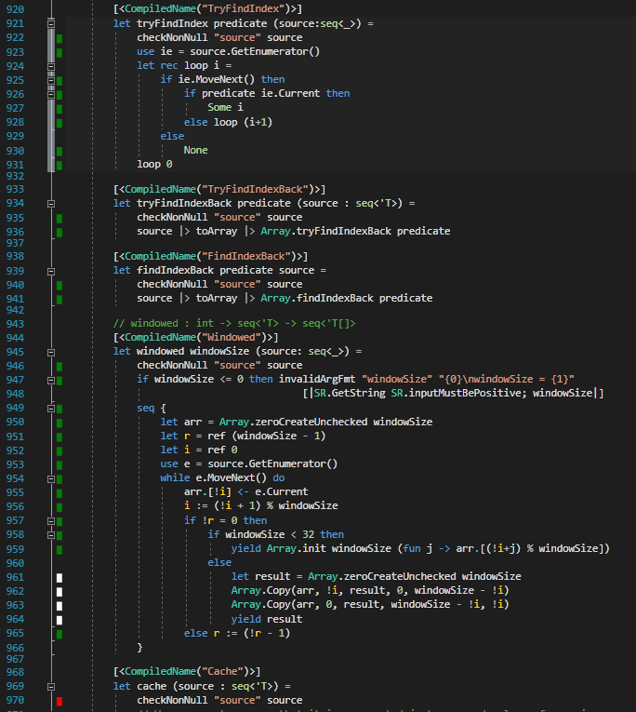Click line number 943 in the gutter
Viewport: 636px width, 712px height.
click(x=15, y=324)
